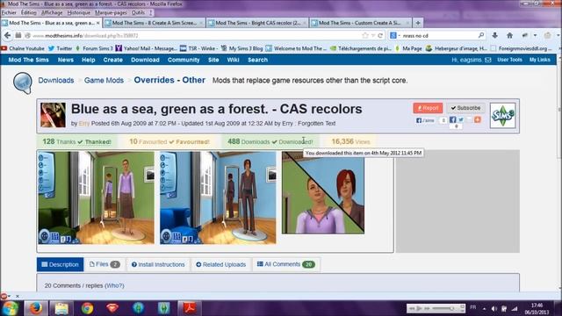The height and width of the screenshot is (316, 562).
Task: Open the blue room CAS screenshot
Action: pyautogui.click(x=218, y=197)
